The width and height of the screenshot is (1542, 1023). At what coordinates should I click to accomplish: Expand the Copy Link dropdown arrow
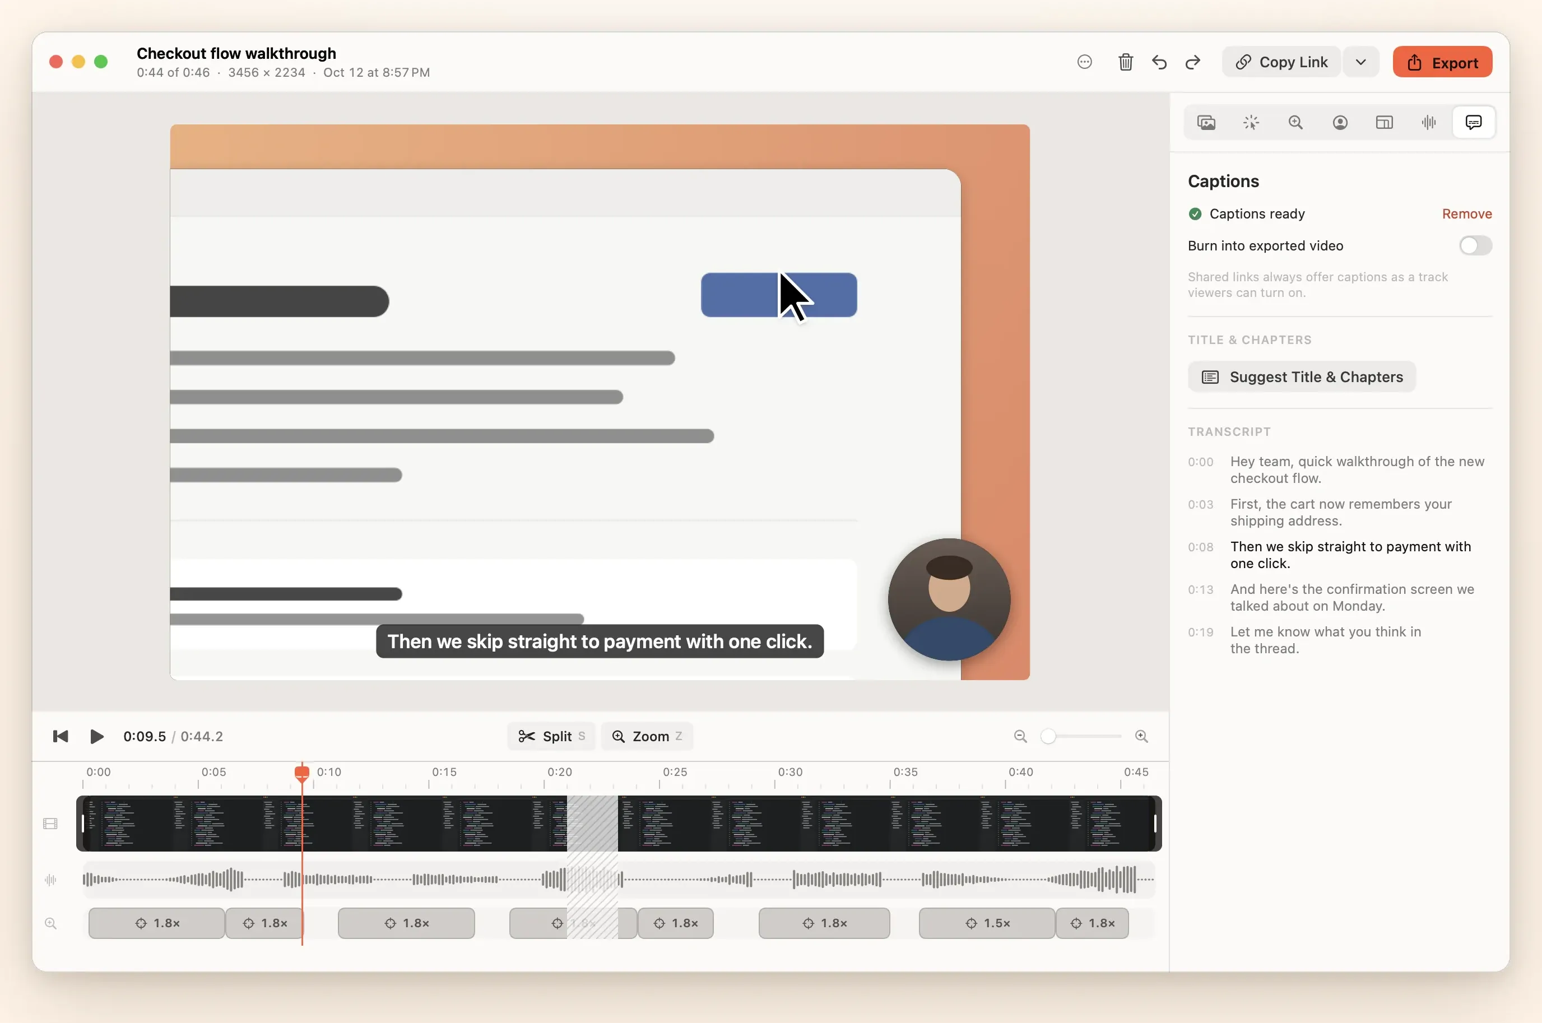point(1360,62)
